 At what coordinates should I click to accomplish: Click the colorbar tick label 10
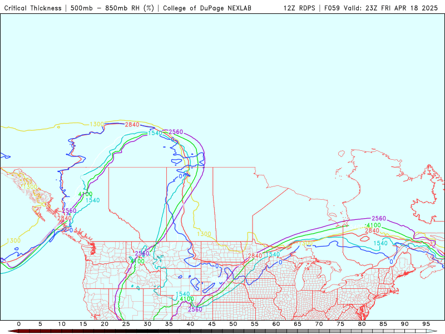point(62,324)
